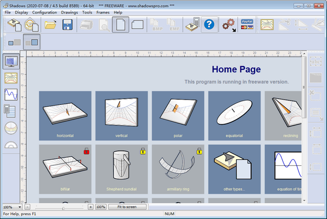Open file with the folder icon
This screenshot has width=327, height=219.
click(50, 24)
